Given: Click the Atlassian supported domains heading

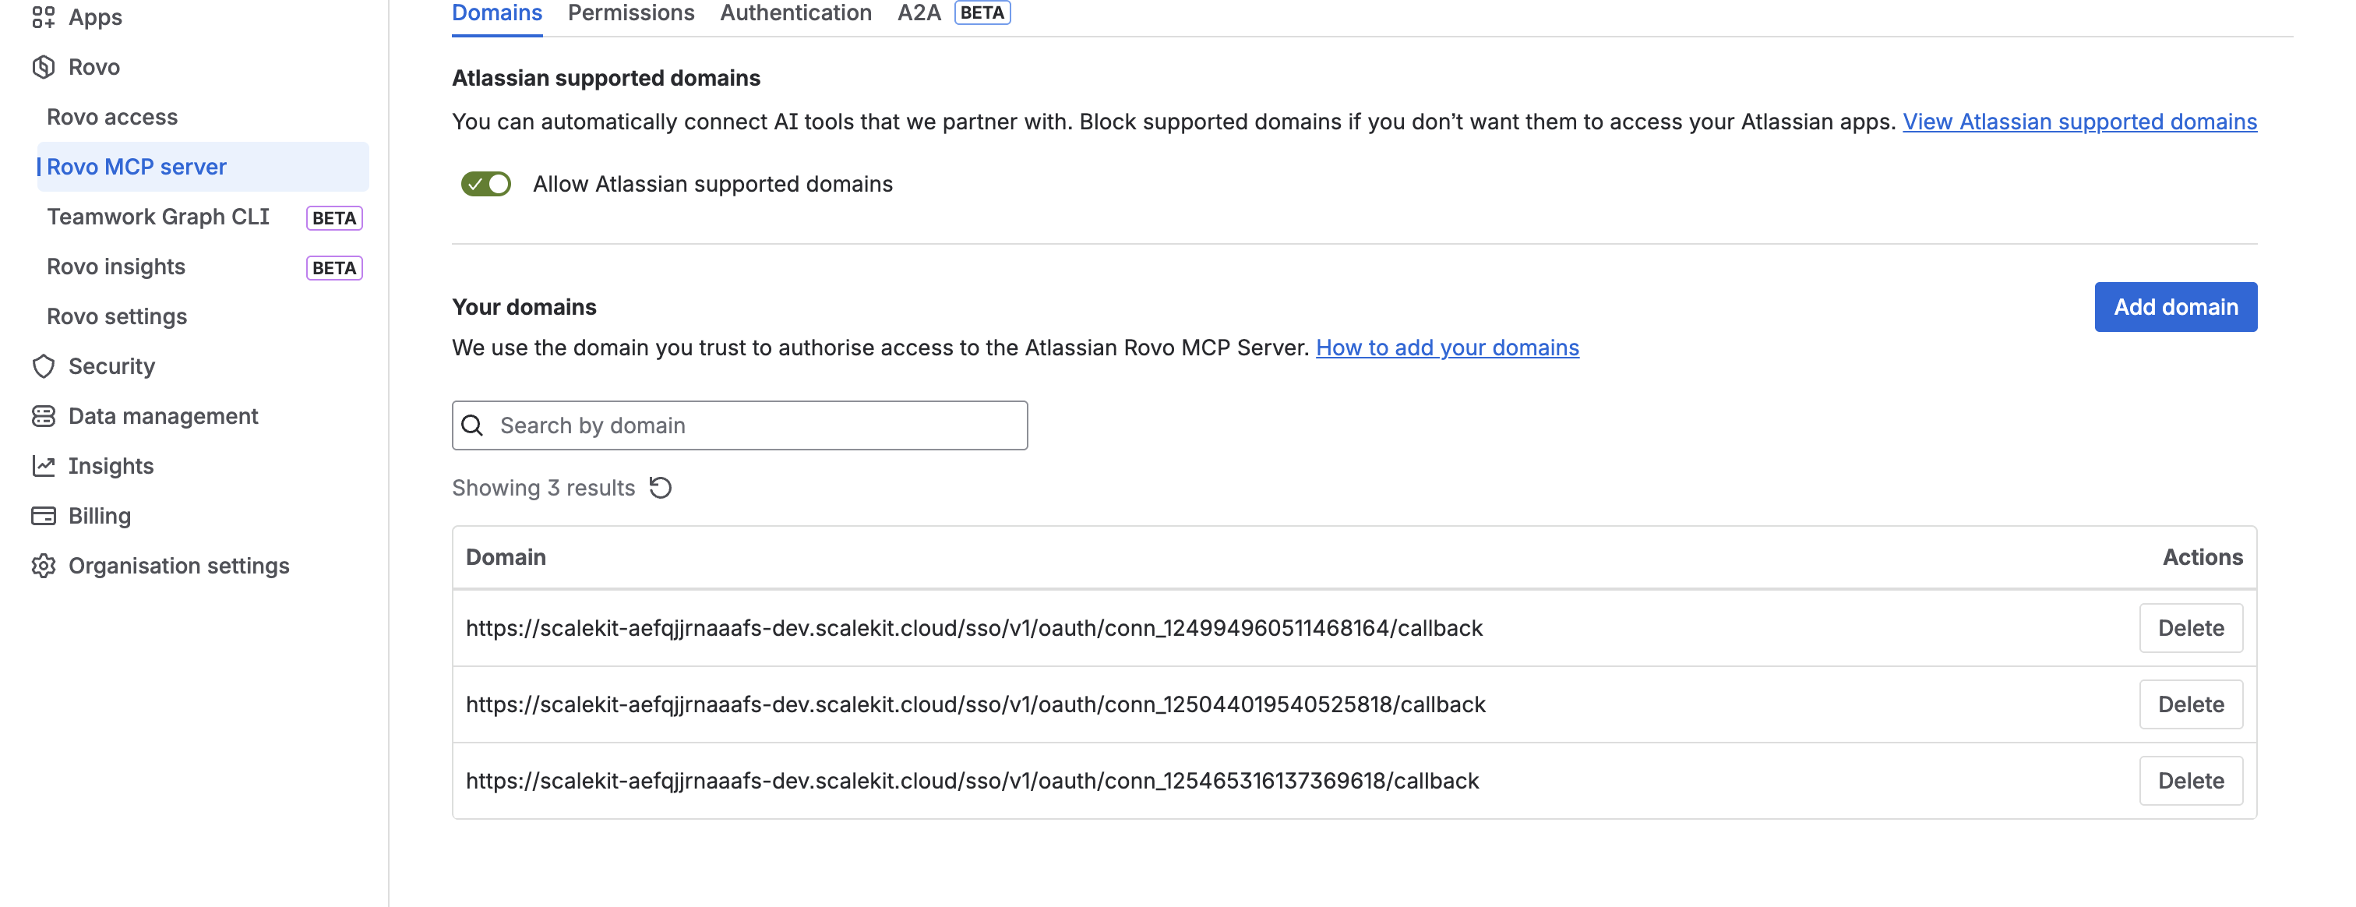Looking at the screenshot, I should click(606, 78).
